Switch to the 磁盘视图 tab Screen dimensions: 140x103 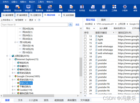click(59, 100)
